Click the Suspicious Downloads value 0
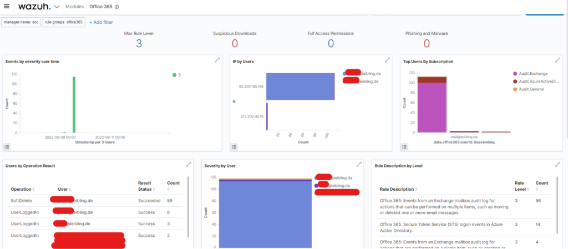The image size is (568, 249). pos(235,44)
